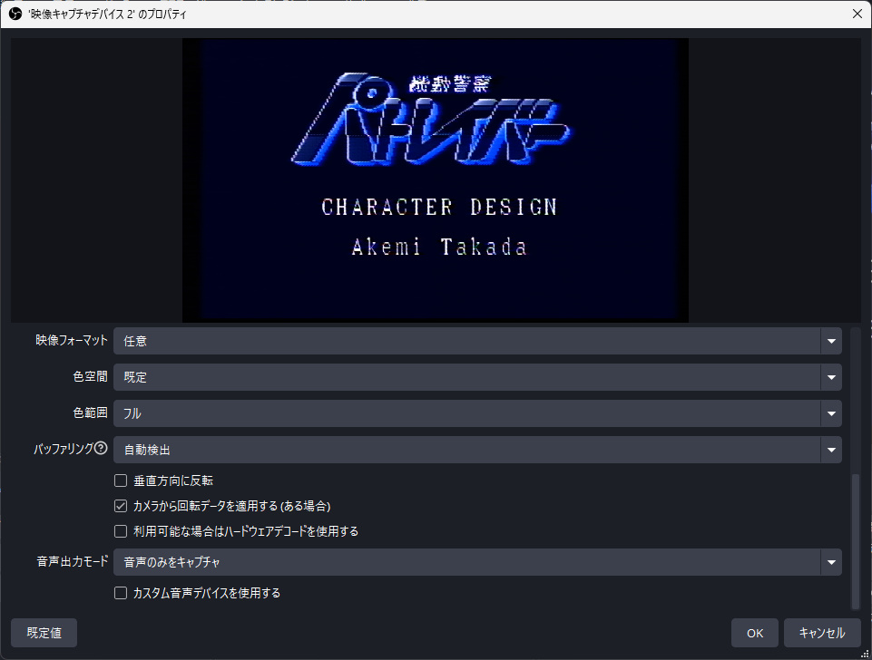Expand the 音声出力モード dropdown
The width and height of the screenshot is (872, 660).
tap(477, 562)
